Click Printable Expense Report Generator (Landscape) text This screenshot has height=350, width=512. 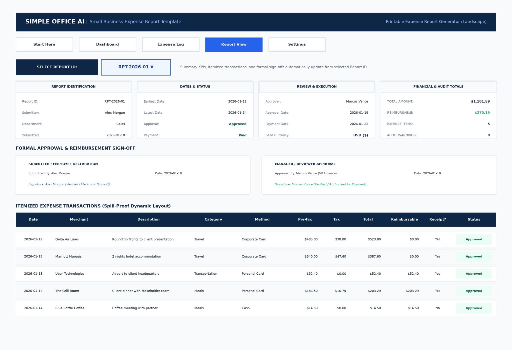click(436, 22)
